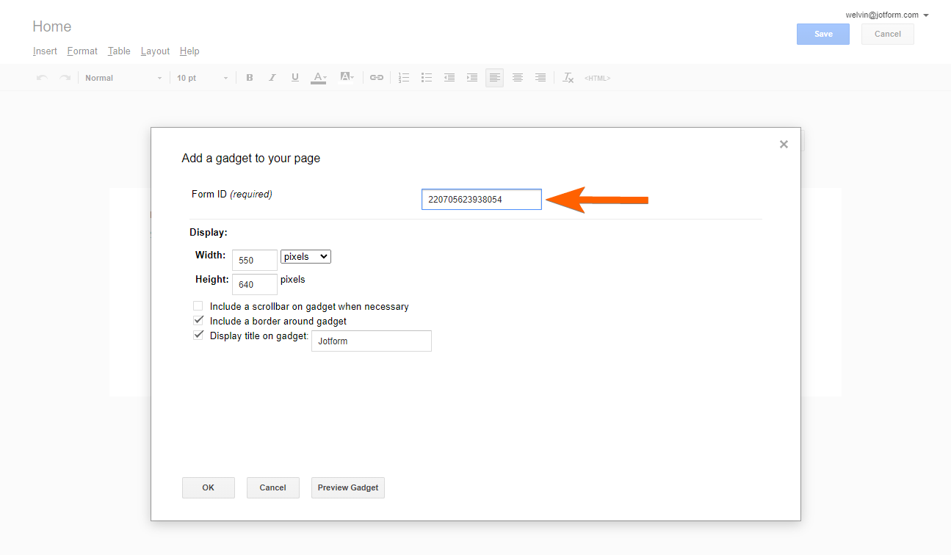The height and width of the screenshot is (555, 951).
Task: Click the Form ID input field
Action: click(482, 199)
